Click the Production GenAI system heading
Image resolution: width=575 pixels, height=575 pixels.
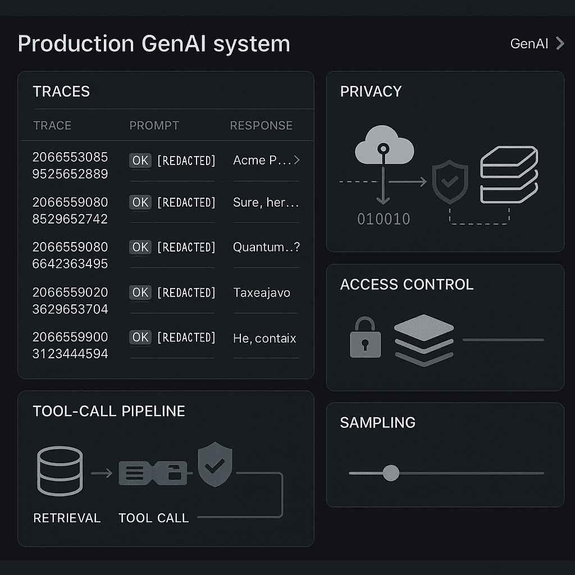pos(154,44)
